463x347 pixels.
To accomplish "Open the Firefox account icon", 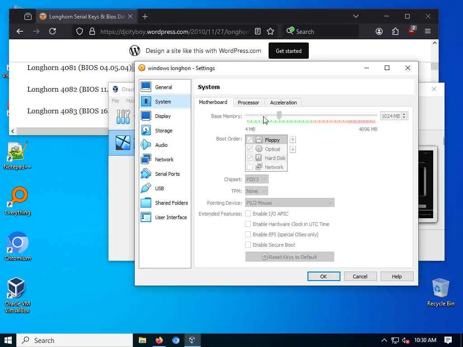I will [379, 31].
